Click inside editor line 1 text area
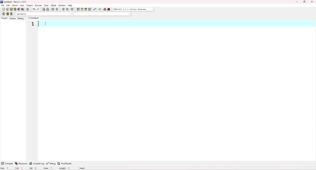 pyautogui.click(x=177, y=24)
